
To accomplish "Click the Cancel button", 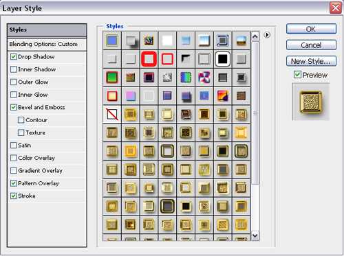I will (311, 45).
